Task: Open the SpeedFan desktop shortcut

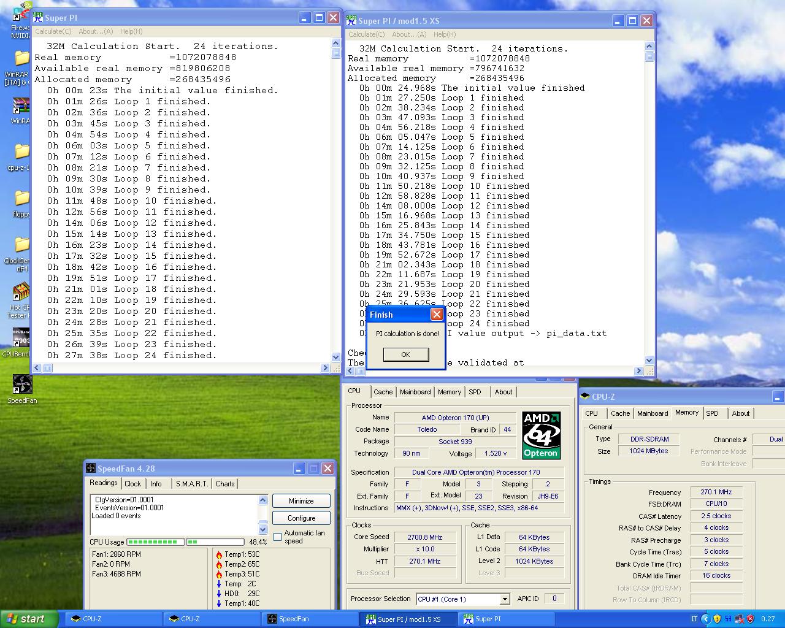Action: tap(22, 385)
